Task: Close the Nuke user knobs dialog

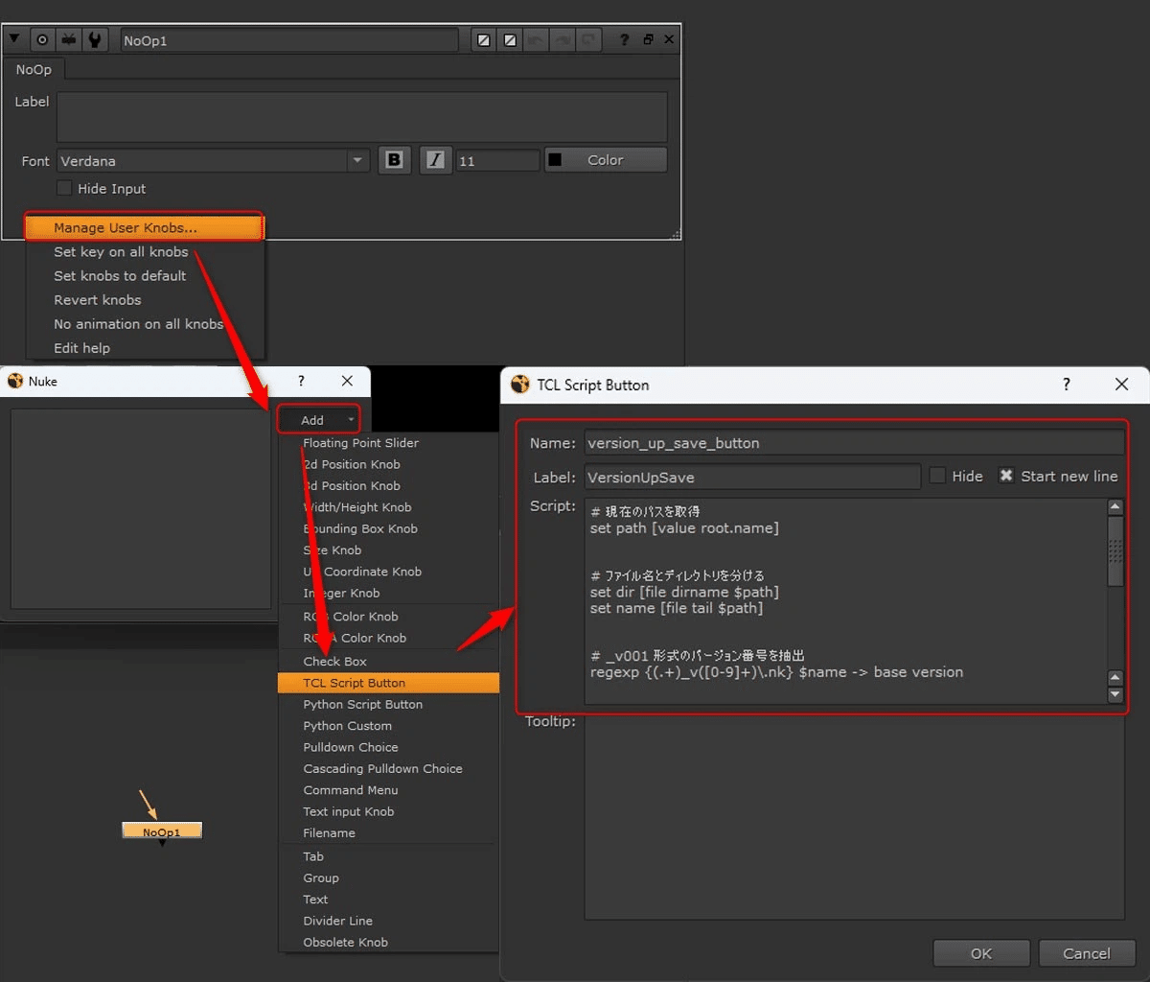Action: (x=347, y=382)
